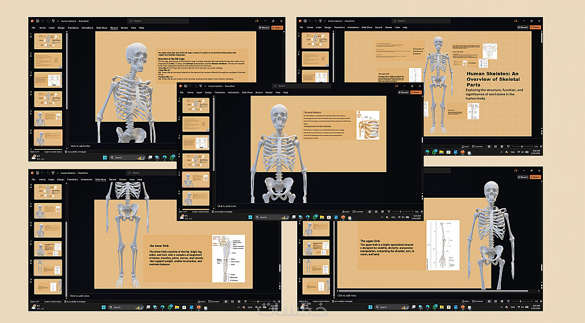Toggle Notes pane in Axial Skeleton window status bar

(346, 211)
